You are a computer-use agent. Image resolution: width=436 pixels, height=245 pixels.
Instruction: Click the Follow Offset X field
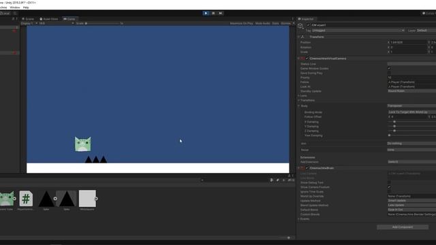pyautogui.click(x=409, y=117)
